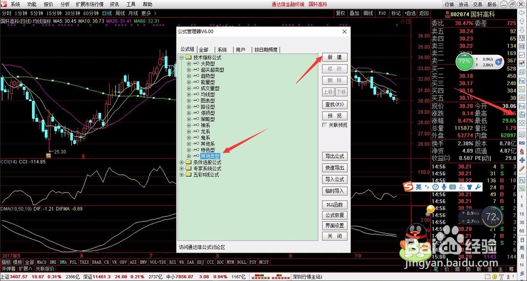Expand the 五彩K线公式 folder
Image resolution: width=527 pixels, height=281 pixels.
point(182,175)
